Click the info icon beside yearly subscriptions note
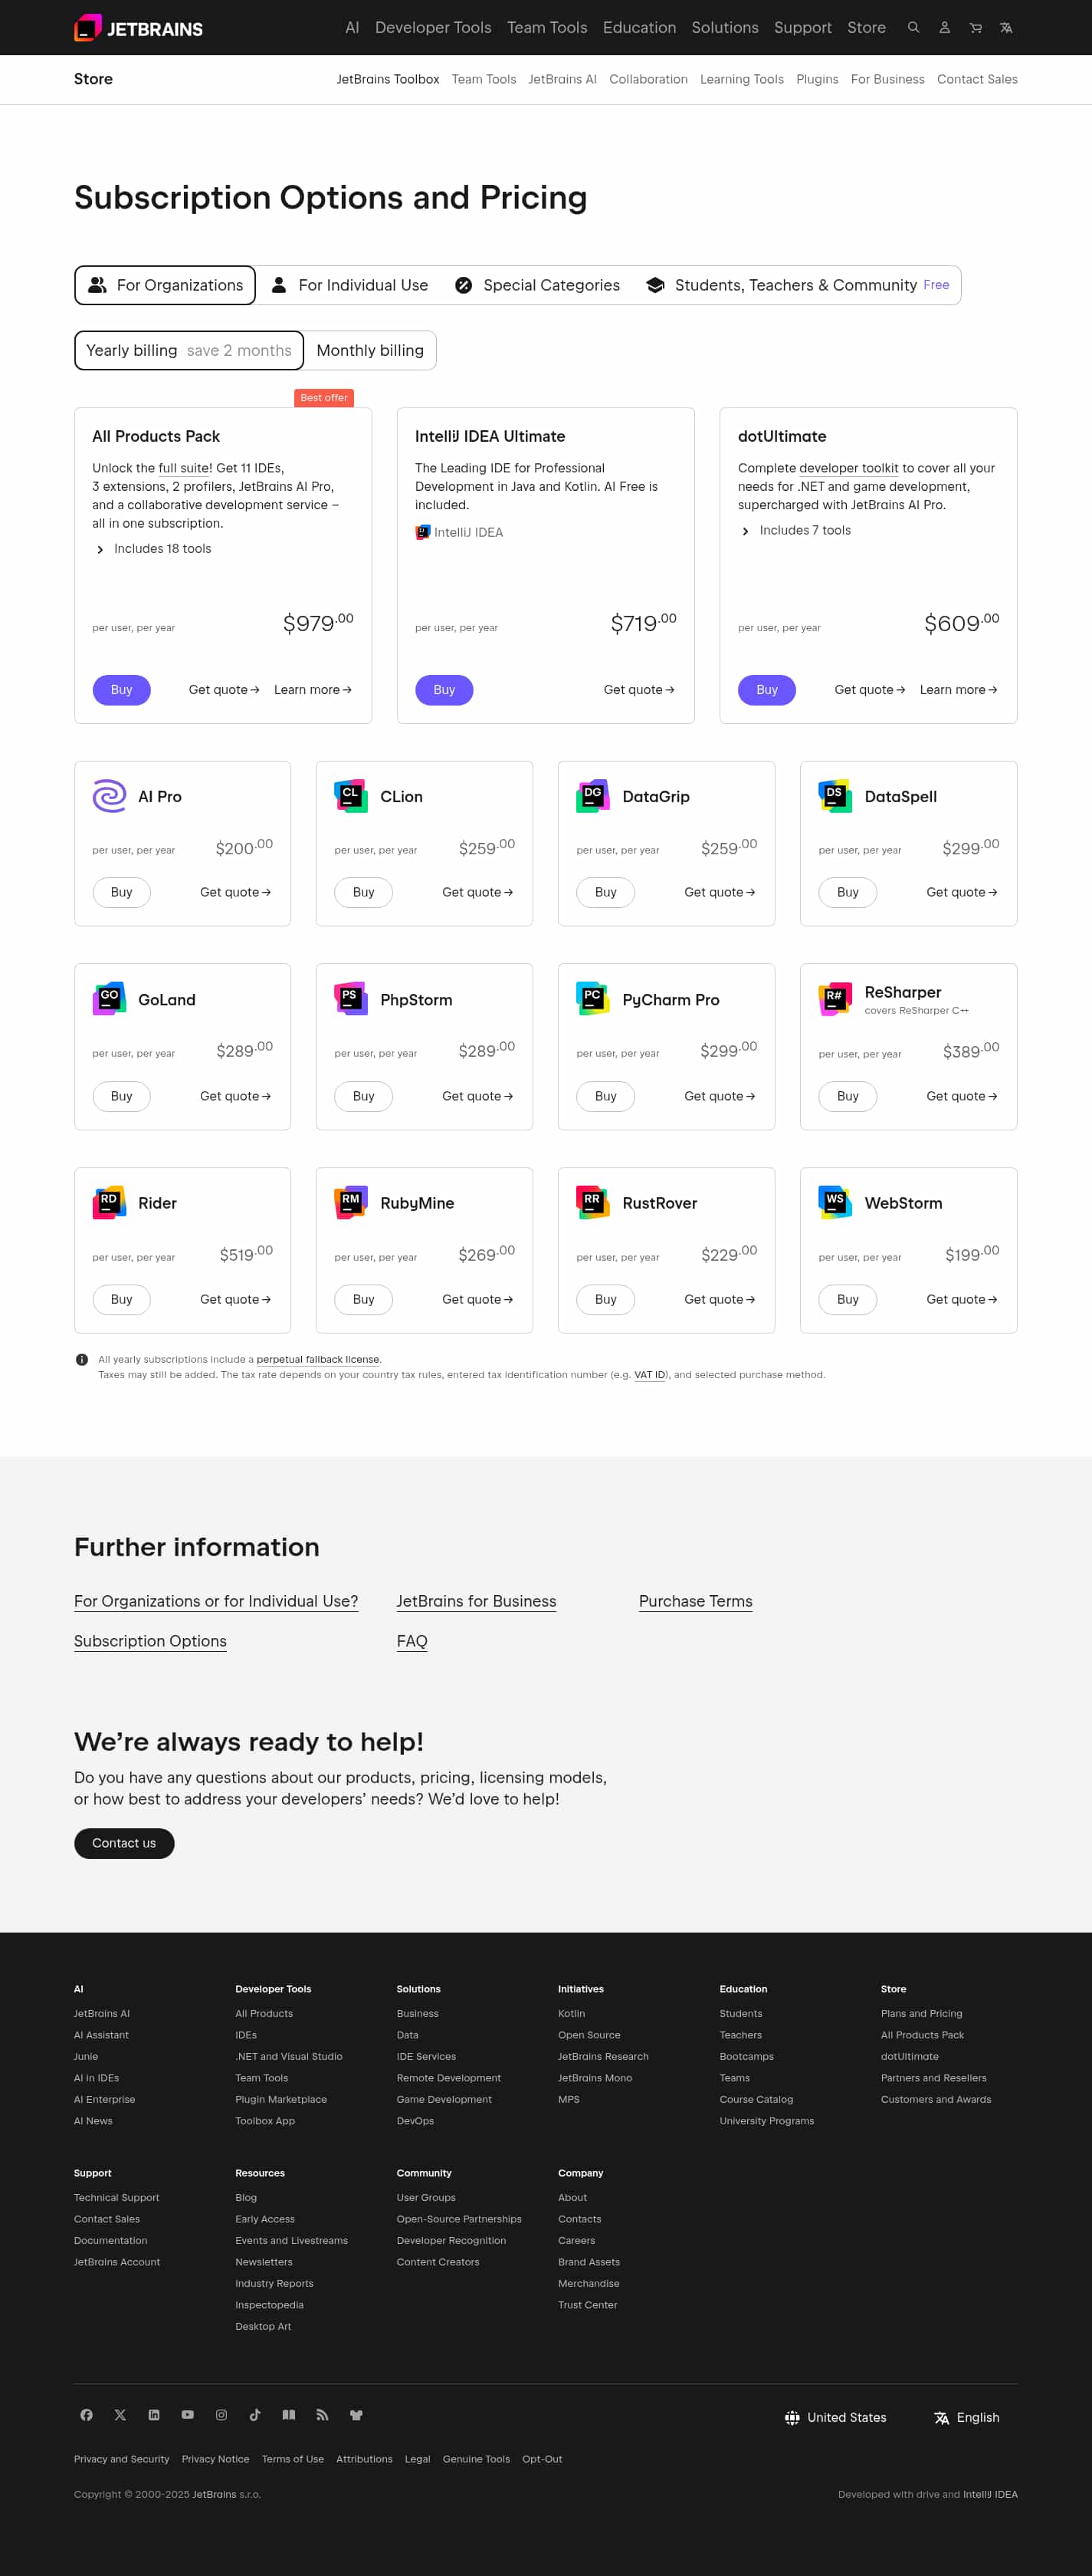 tap(82, 1360)
